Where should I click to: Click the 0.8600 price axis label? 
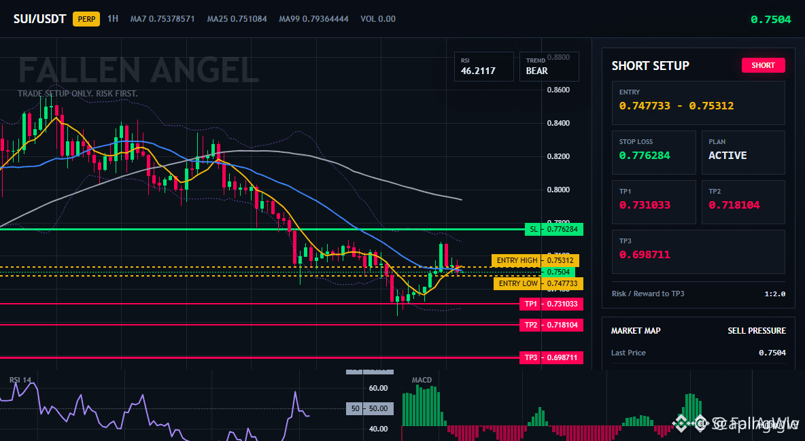click(559, 90)
